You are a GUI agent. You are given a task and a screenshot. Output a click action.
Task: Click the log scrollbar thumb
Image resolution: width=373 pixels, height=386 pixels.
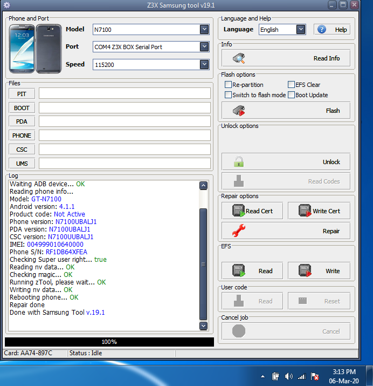tap(203, 264)
